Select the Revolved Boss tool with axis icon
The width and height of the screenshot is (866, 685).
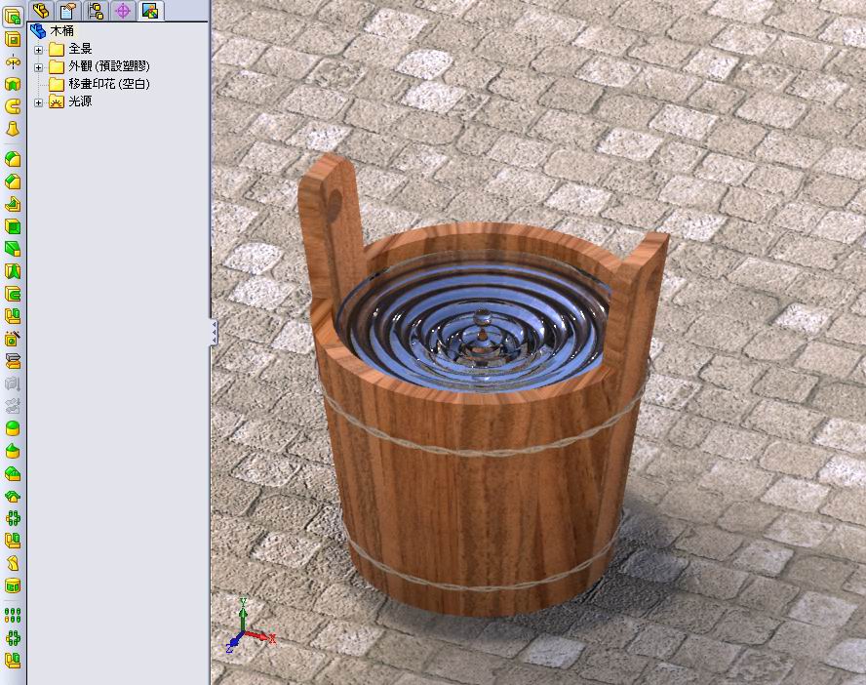click(12, 61)
